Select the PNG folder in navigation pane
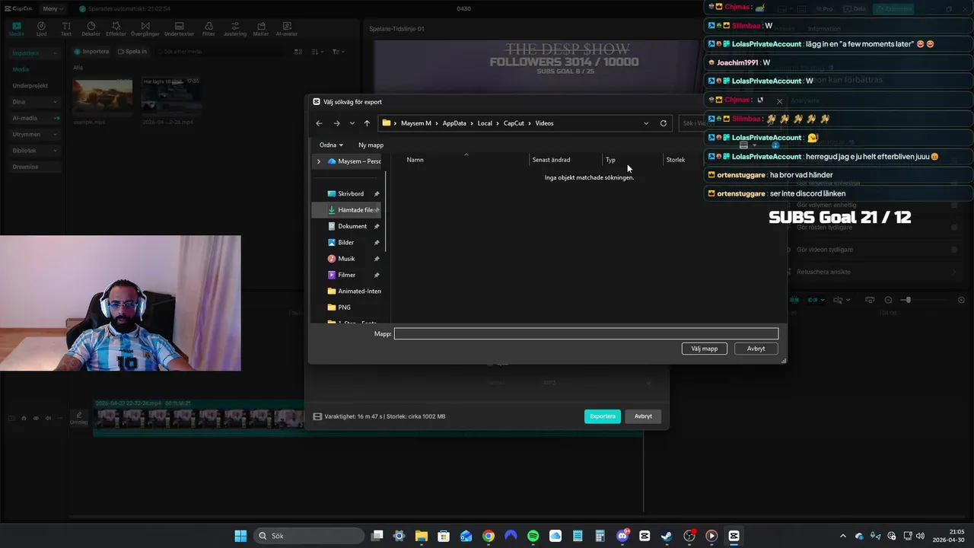The height and width of the screenshot is (548, 974). [344, 307]
